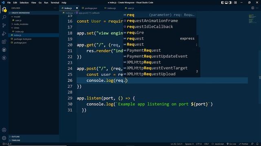Click unsaved dot on index.js tab
Viewport: 261px width, 146px height.
click(x=77, y=8)
